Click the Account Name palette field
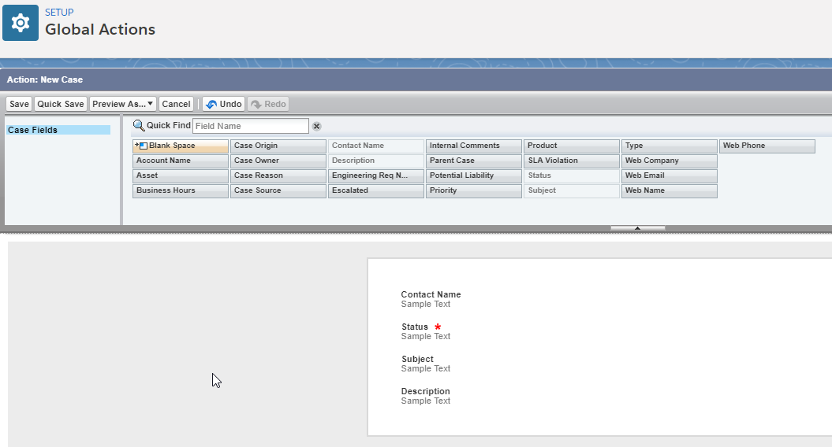 coord(181,161)
